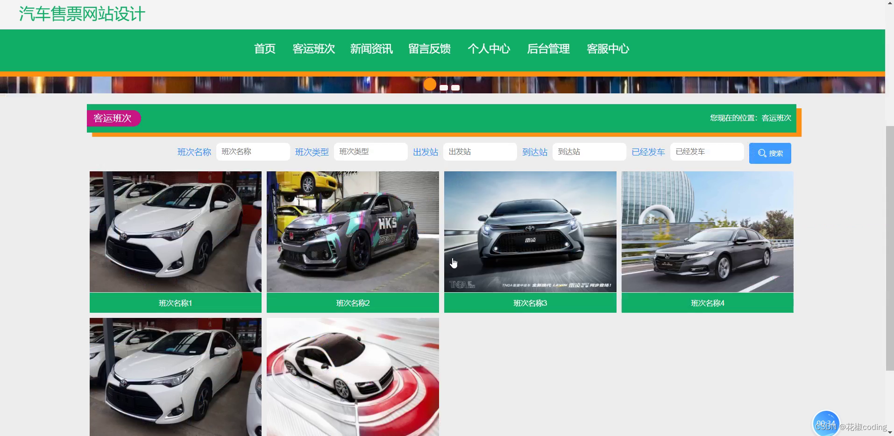
Task: Click the 汽车售票网站设计 site title
Action: point(82,14)
